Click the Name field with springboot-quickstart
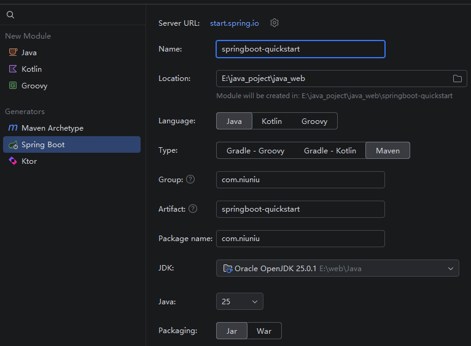This screenshot has height=346, width=471. pos(300,49)
